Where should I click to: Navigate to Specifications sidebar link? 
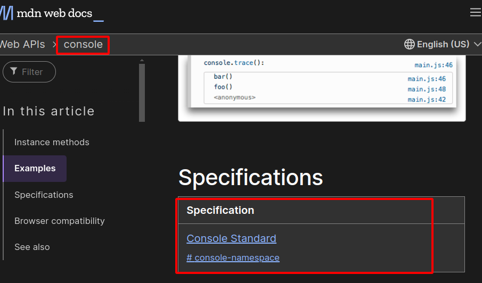tap(44, 195)
